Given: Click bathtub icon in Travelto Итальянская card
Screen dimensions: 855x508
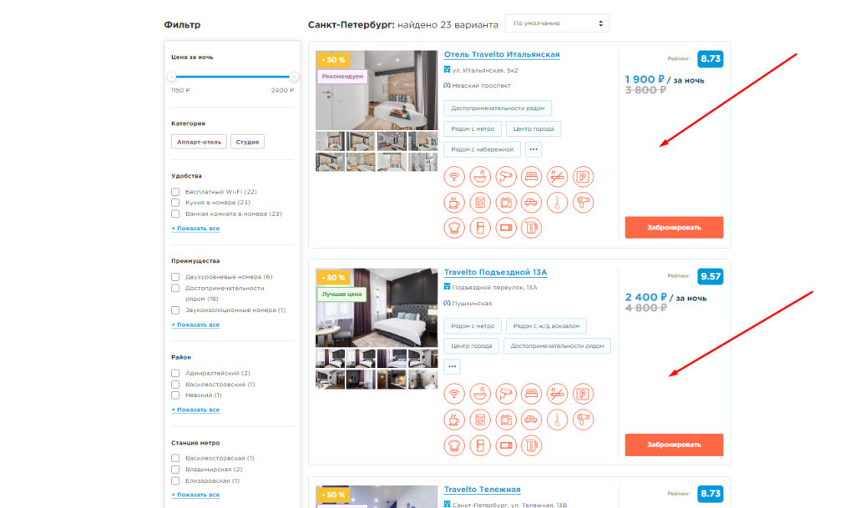Looking at the screenshot, I should point(480,176).
